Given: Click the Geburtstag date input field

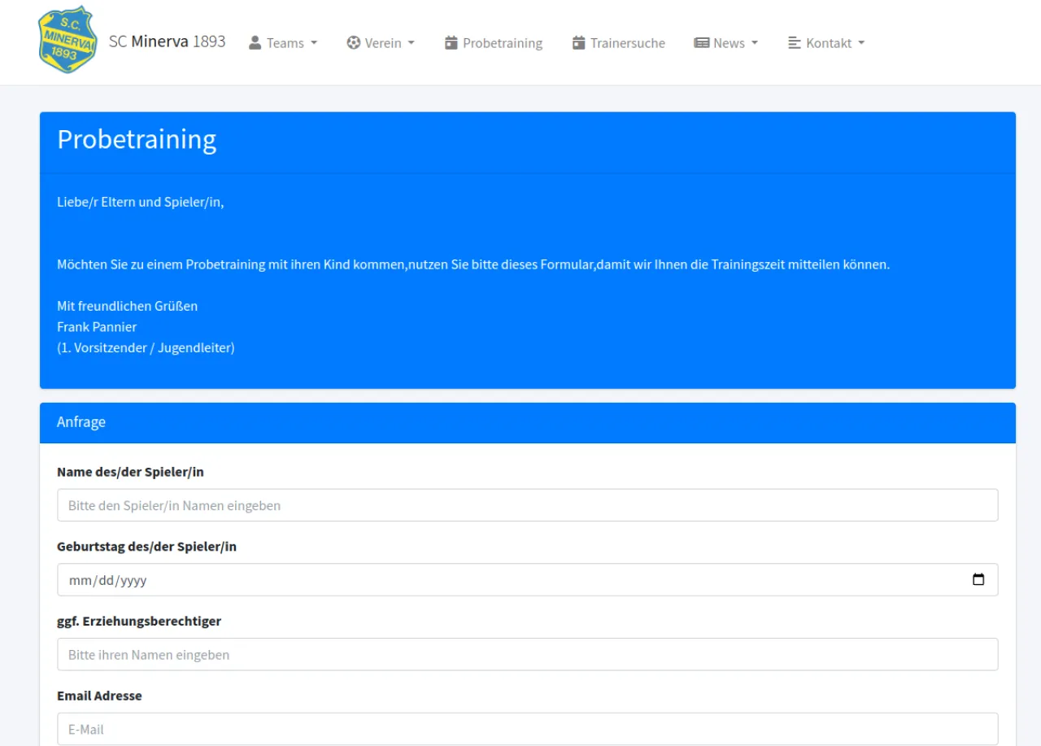Looking at the screenshot, I should [x=528, y=580].
